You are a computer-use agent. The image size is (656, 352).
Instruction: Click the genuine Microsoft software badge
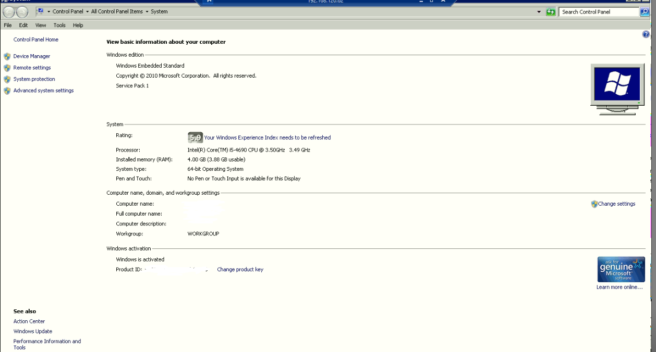coord(621,269)
